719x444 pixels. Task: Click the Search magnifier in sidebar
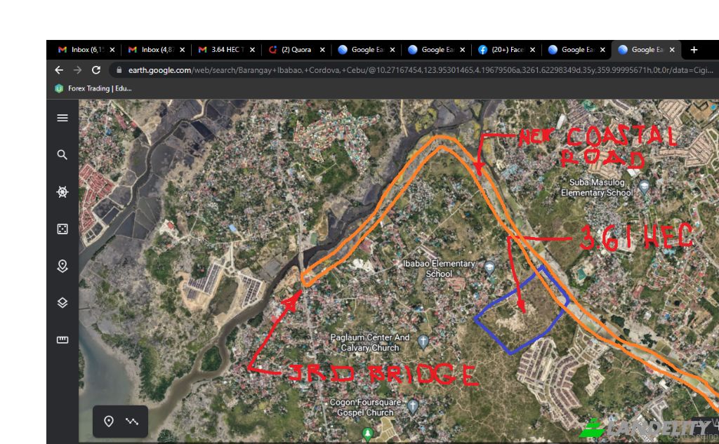[x=62, y=155]
